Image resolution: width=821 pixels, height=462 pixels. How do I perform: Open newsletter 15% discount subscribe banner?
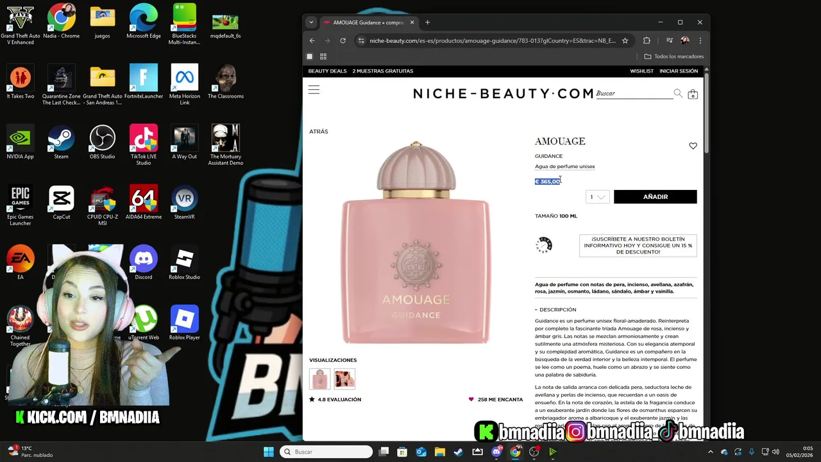[x=638, y=246]
